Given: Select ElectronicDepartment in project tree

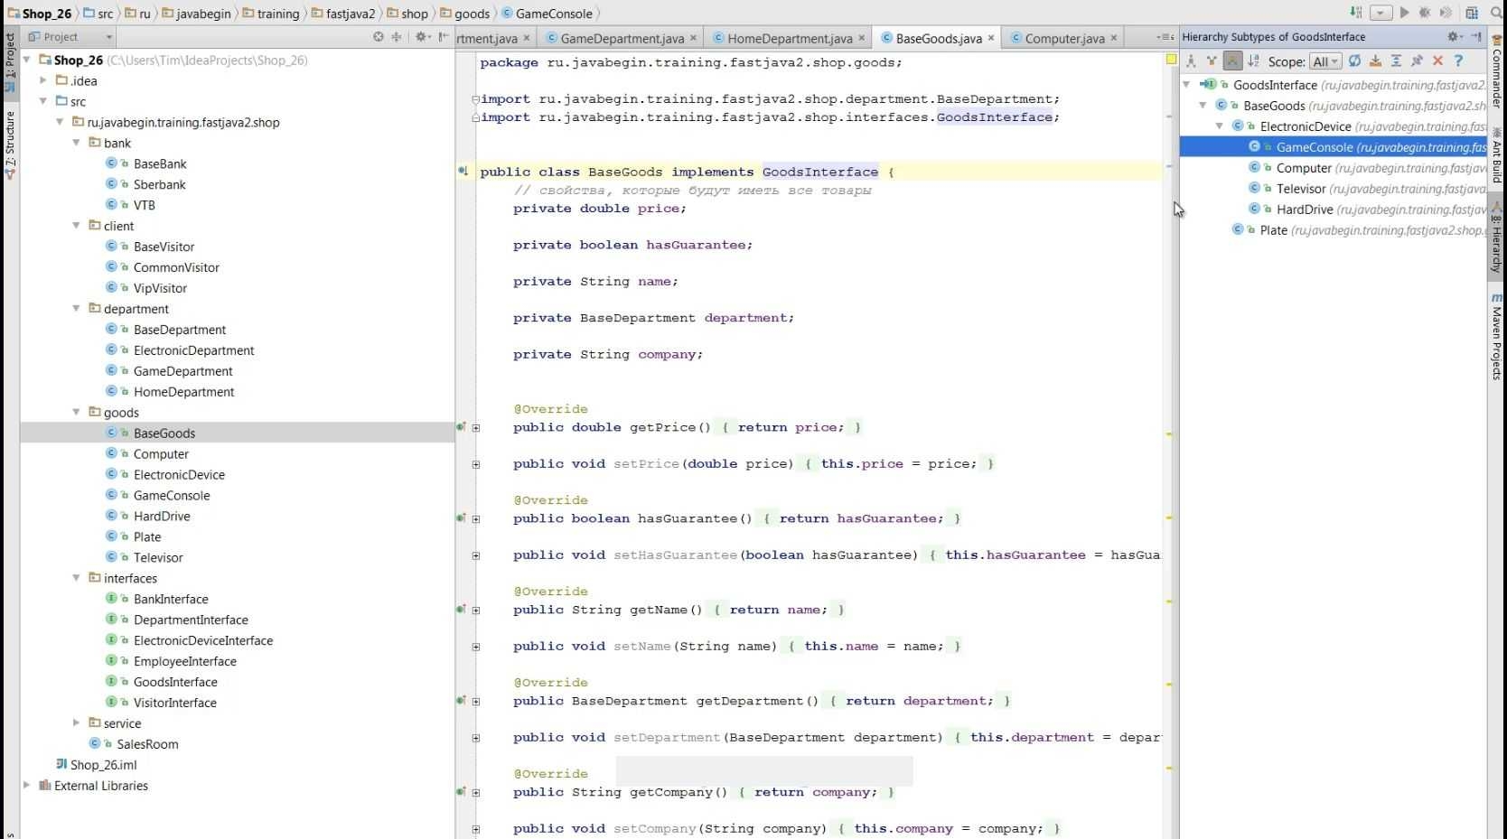Looking at the screenshot, I should coord(193,350).
